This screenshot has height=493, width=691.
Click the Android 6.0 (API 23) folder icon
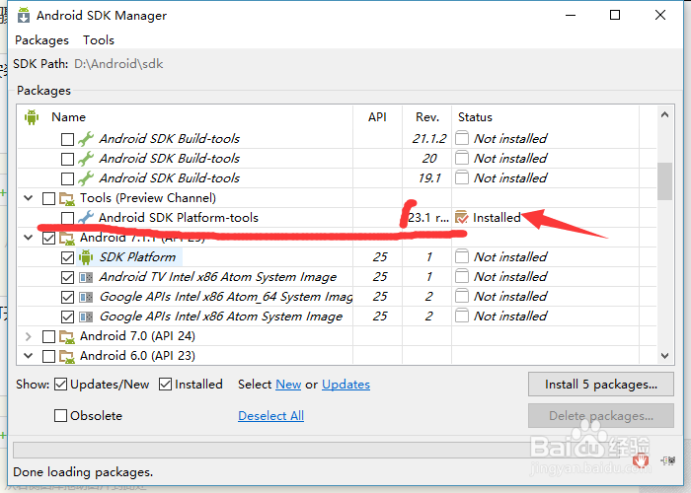coord(67,356)
